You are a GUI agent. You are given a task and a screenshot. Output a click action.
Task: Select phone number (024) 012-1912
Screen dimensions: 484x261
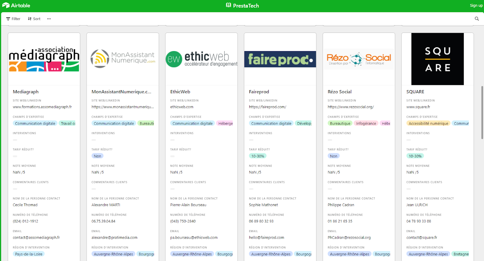pyautogui.click(x=25, y=221)
